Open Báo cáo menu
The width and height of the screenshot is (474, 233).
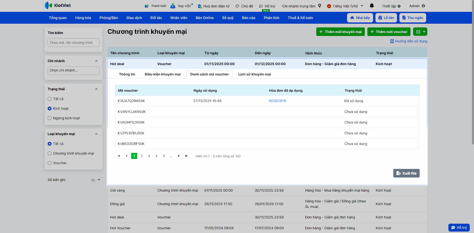[248, 18]
